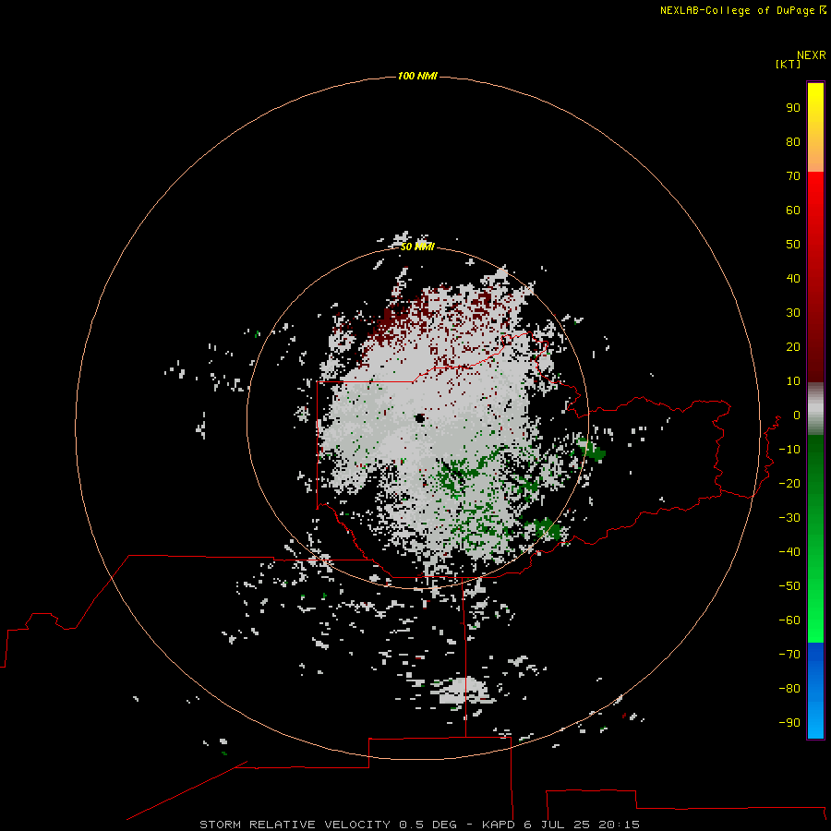The width and height of the screenshot is (831, 831).
Task: Click the NEXLAB-College of DuPage title text
Action: click(737, 10)
